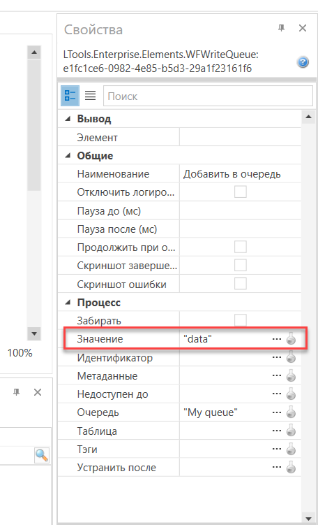Check the Забирать checkbox

(240, 320)
